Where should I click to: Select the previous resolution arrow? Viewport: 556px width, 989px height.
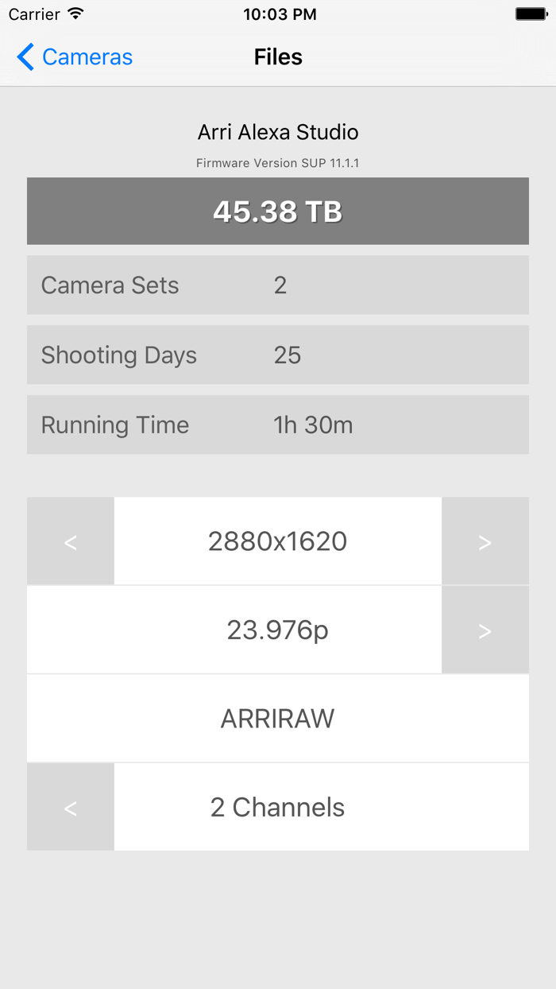70,541
